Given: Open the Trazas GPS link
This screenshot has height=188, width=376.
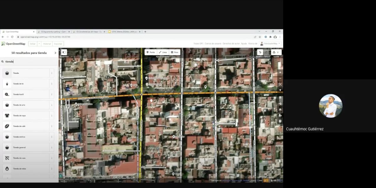Looking at the screenshot, I should point(199,44).
